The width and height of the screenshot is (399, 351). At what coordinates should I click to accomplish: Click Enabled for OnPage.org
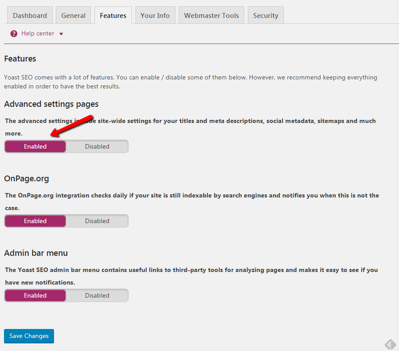tap(35, 220)
